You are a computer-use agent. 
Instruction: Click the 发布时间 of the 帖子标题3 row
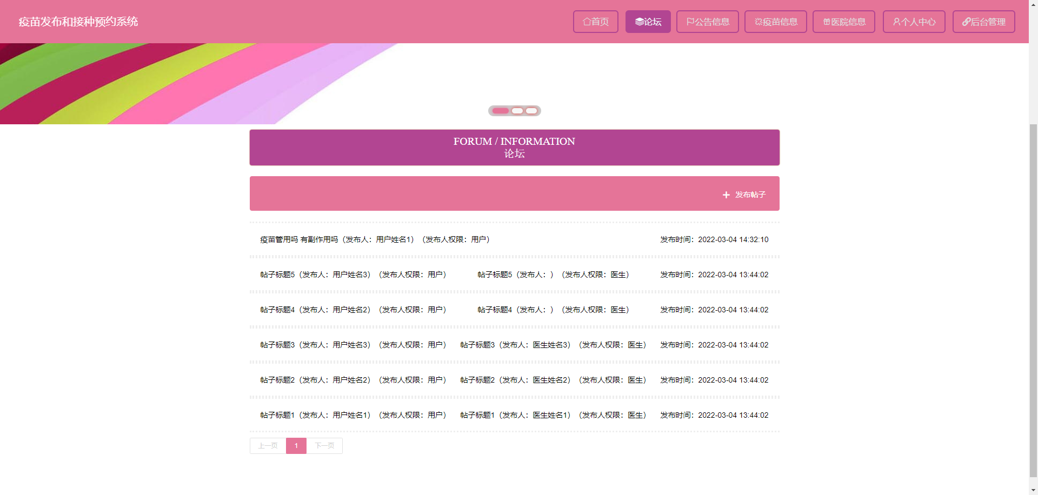pos(714,345)
